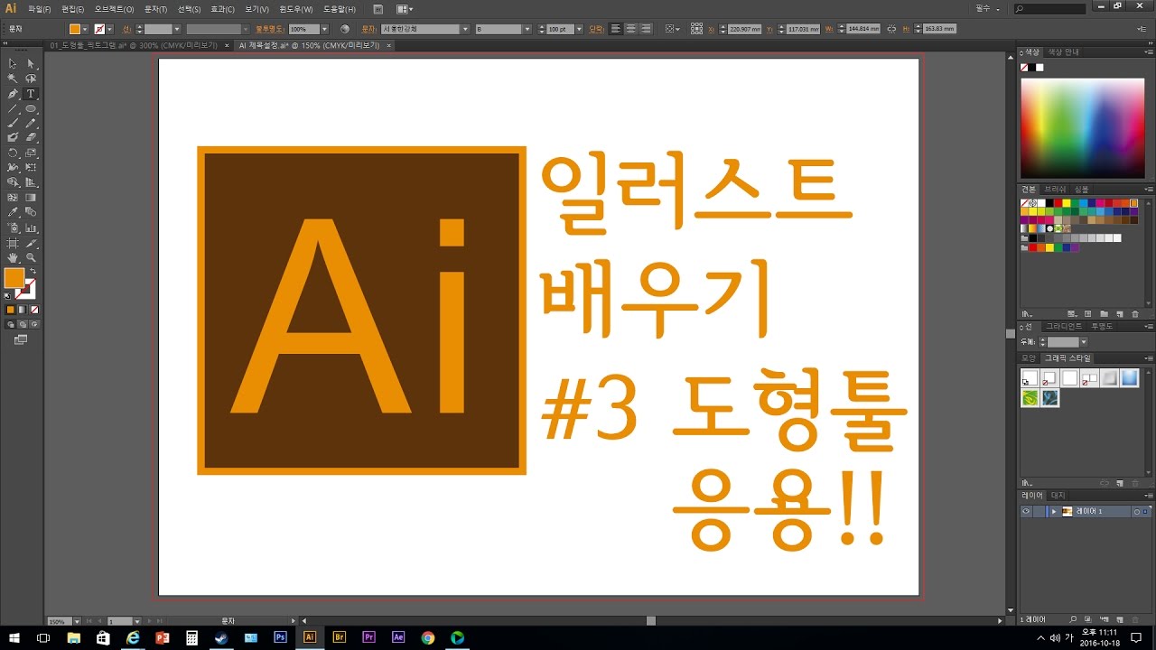This screenshot has width=1156, height=650.
Task: Open Photoshop from the Windows taskbar
Action: [280, 637]
